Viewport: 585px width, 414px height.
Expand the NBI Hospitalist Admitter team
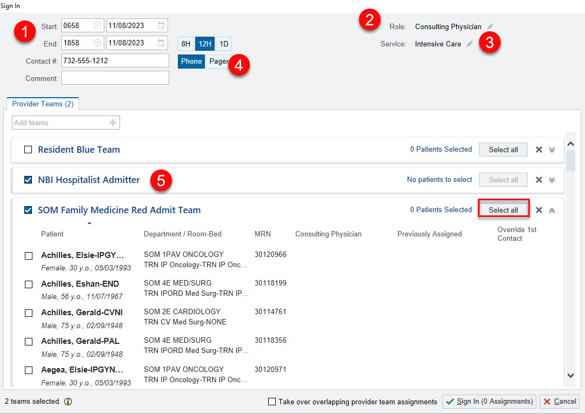pyautogui.click(x=551, y=179)
